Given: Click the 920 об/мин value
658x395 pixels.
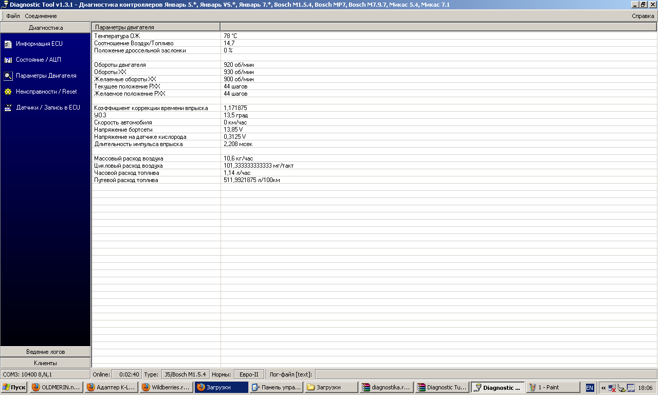Looking at the screenshot, I should (239, 65).
